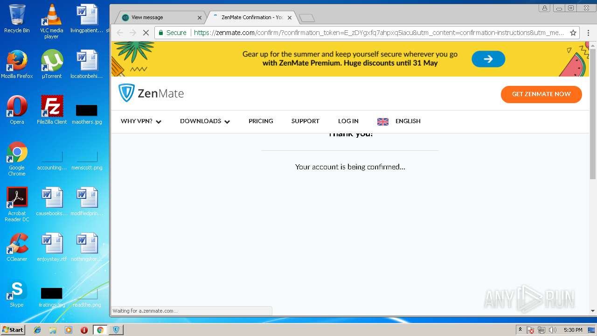
Task: Open the µTorrent desktop shortcut
Action: 51,64
